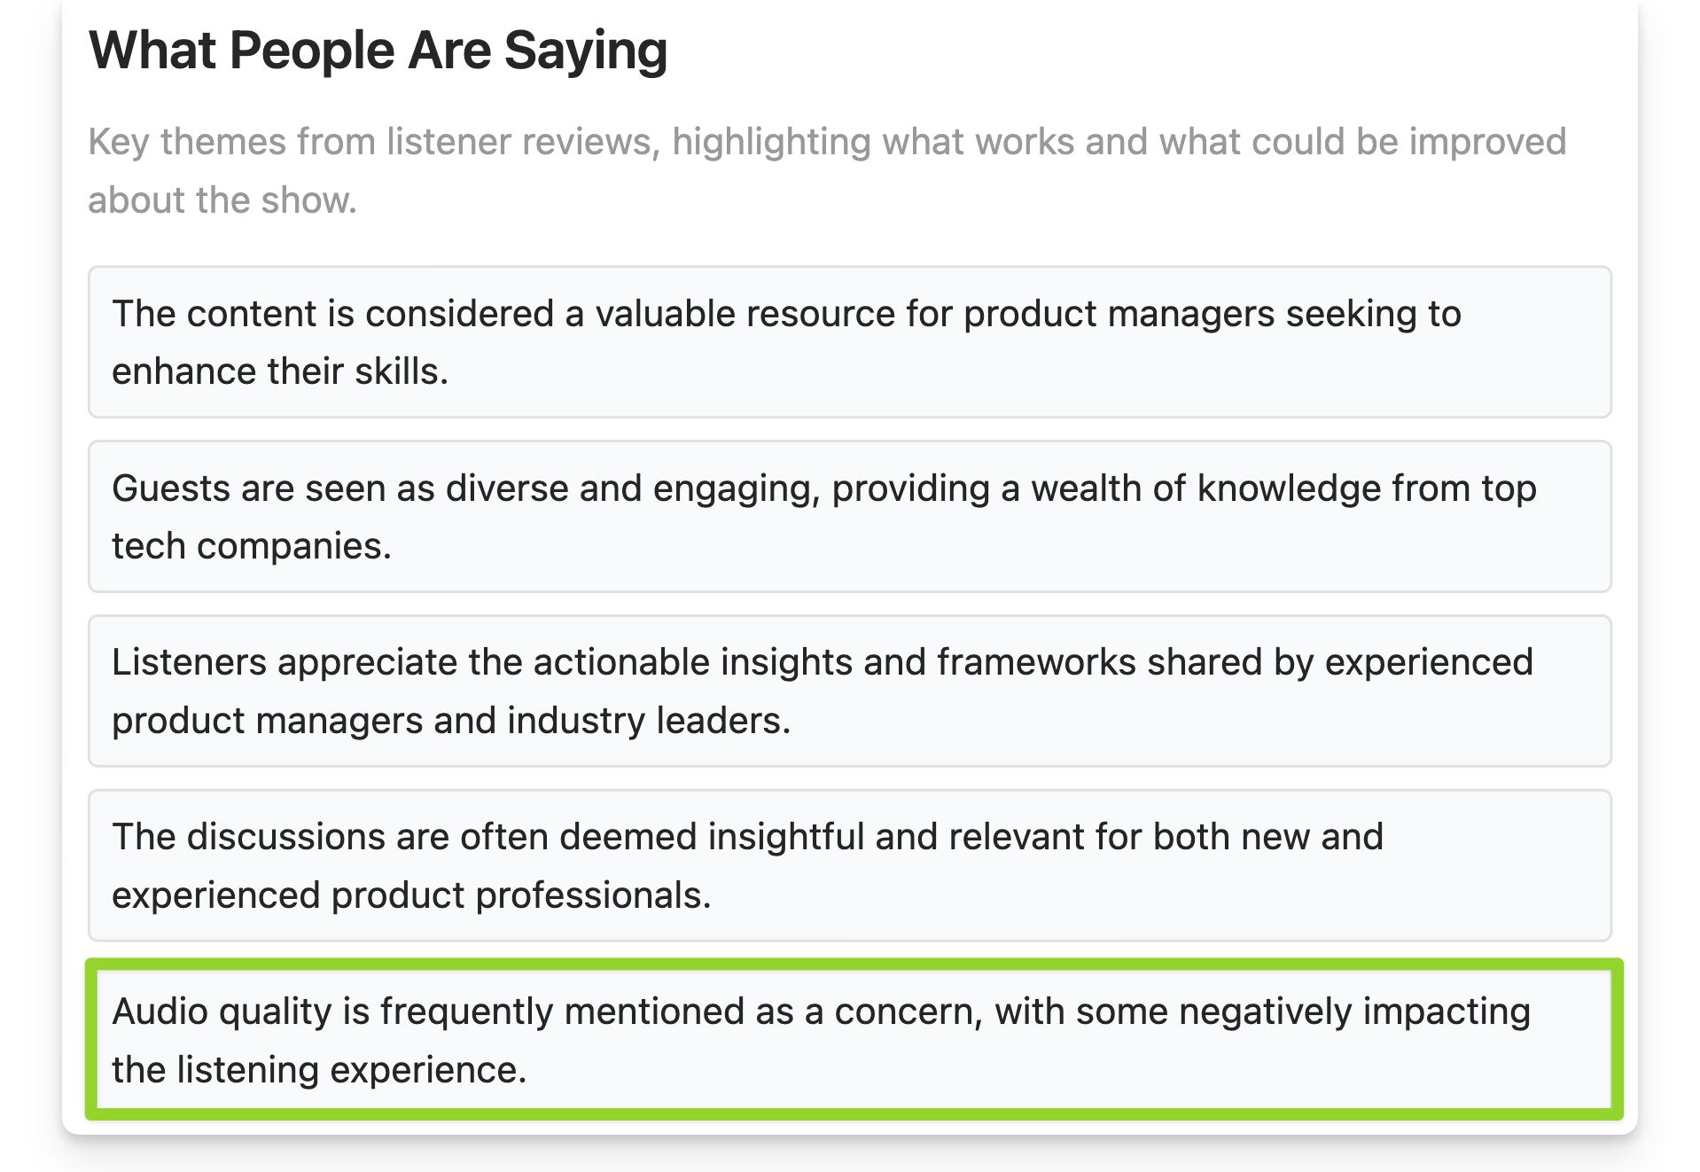1700x1172 pixels.
Task: Click the valuable resource for product managers card
Action: [x=850, y=341]
